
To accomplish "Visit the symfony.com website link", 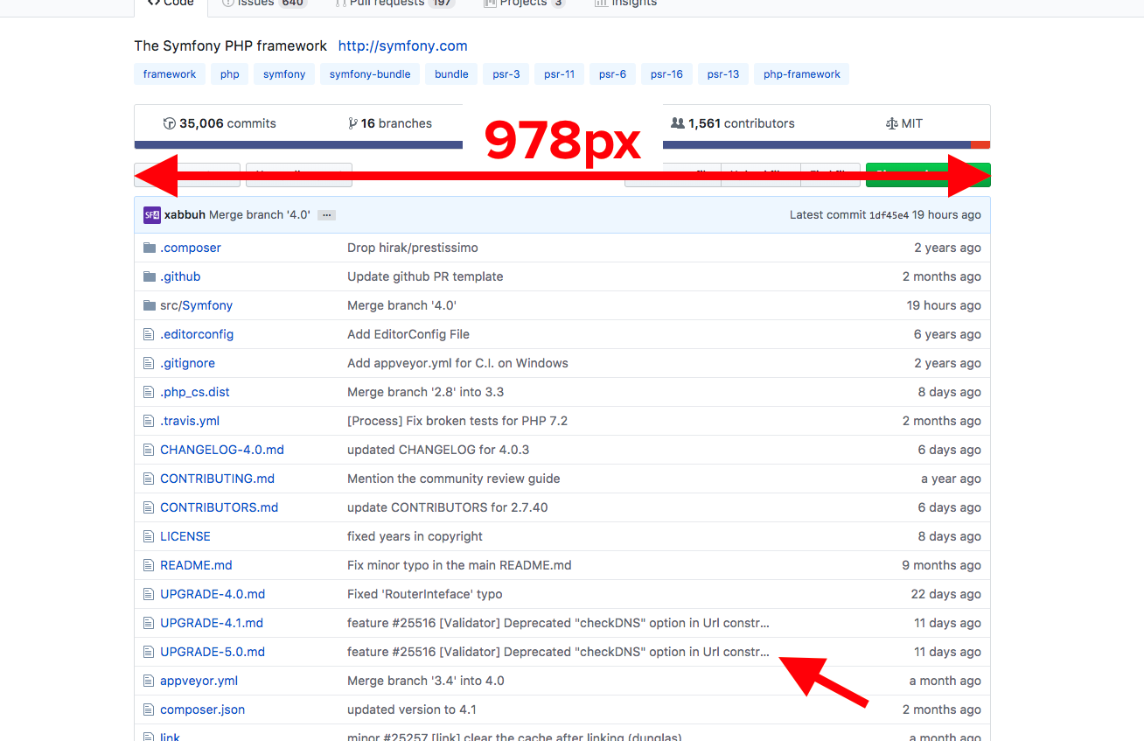I will pos(402,45).
